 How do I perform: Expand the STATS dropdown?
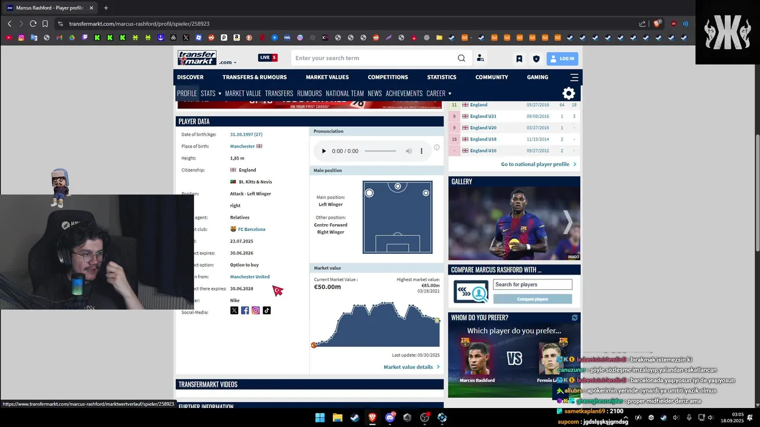coord(211,93)
